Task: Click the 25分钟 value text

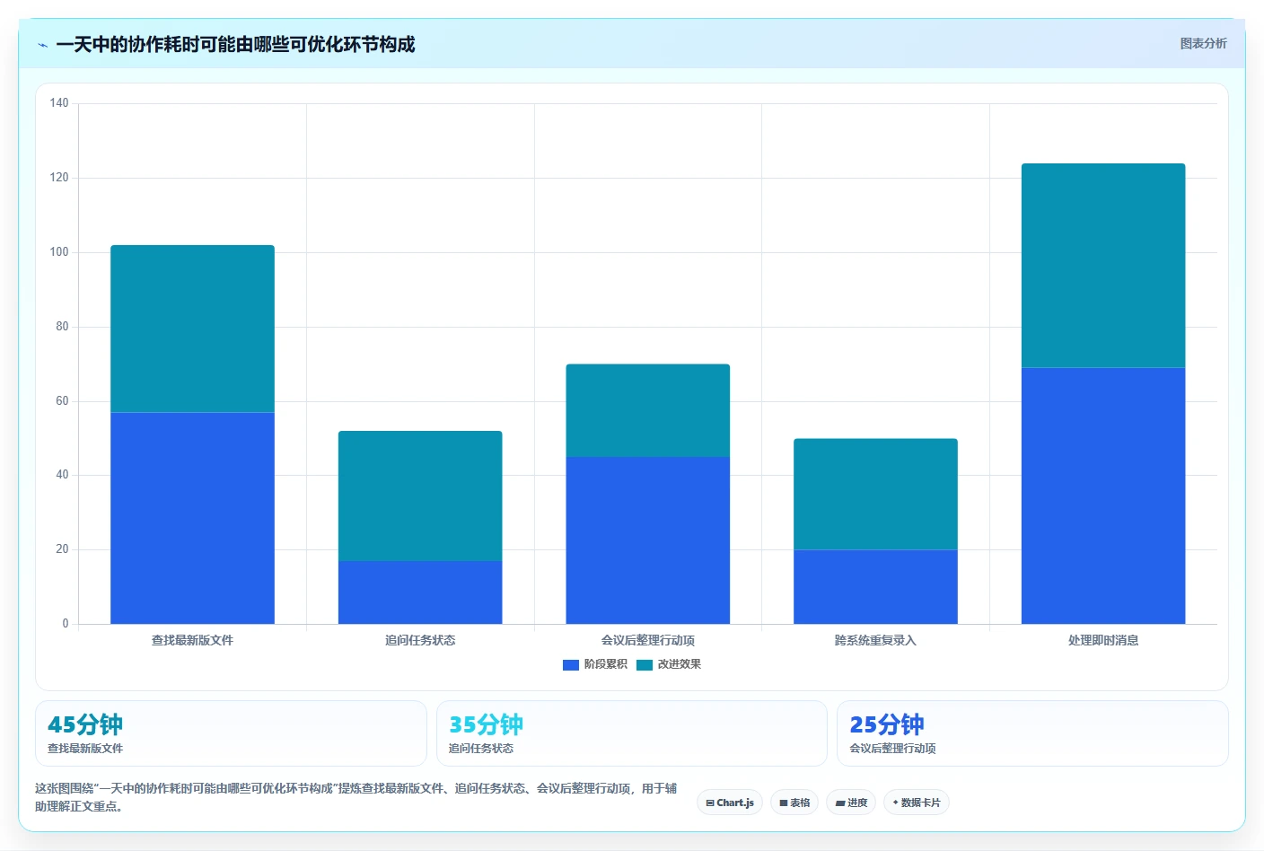Action: click(x=887, y=724)
